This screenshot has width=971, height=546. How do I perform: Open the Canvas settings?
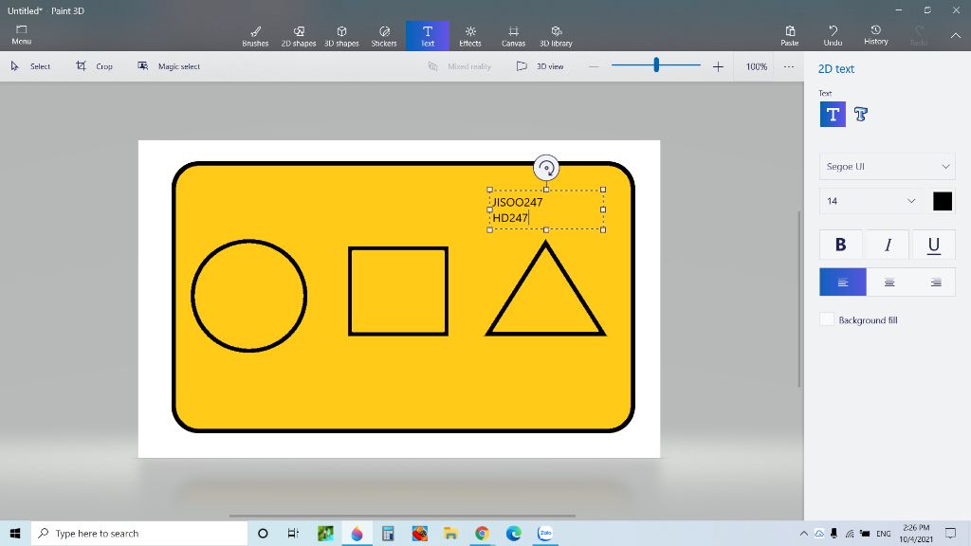[513, 36]
